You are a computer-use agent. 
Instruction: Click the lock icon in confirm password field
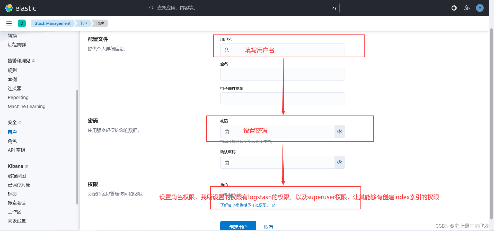227,162
